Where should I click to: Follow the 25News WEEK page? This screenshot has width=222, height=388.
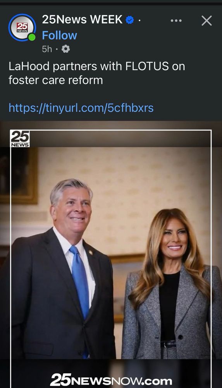click(60, 35)
